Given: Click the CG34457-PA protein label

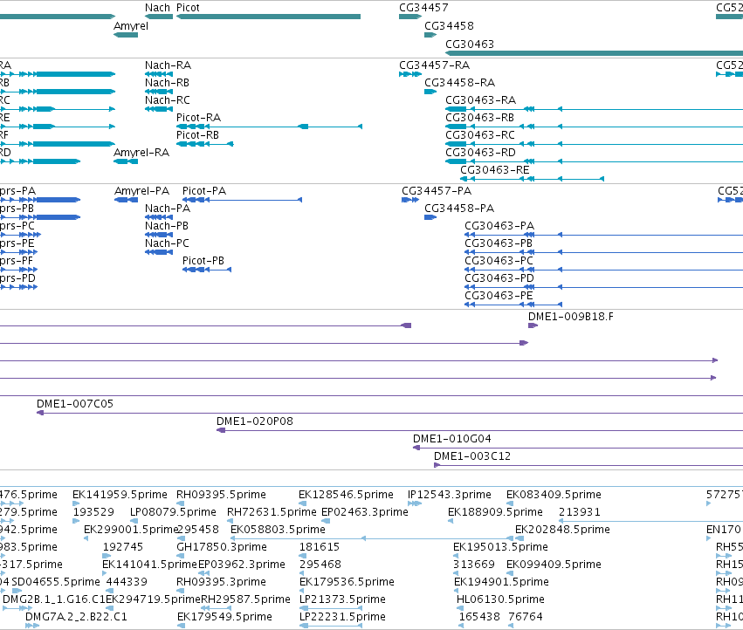Looking at the screenshot, I should tap(437, 191).
